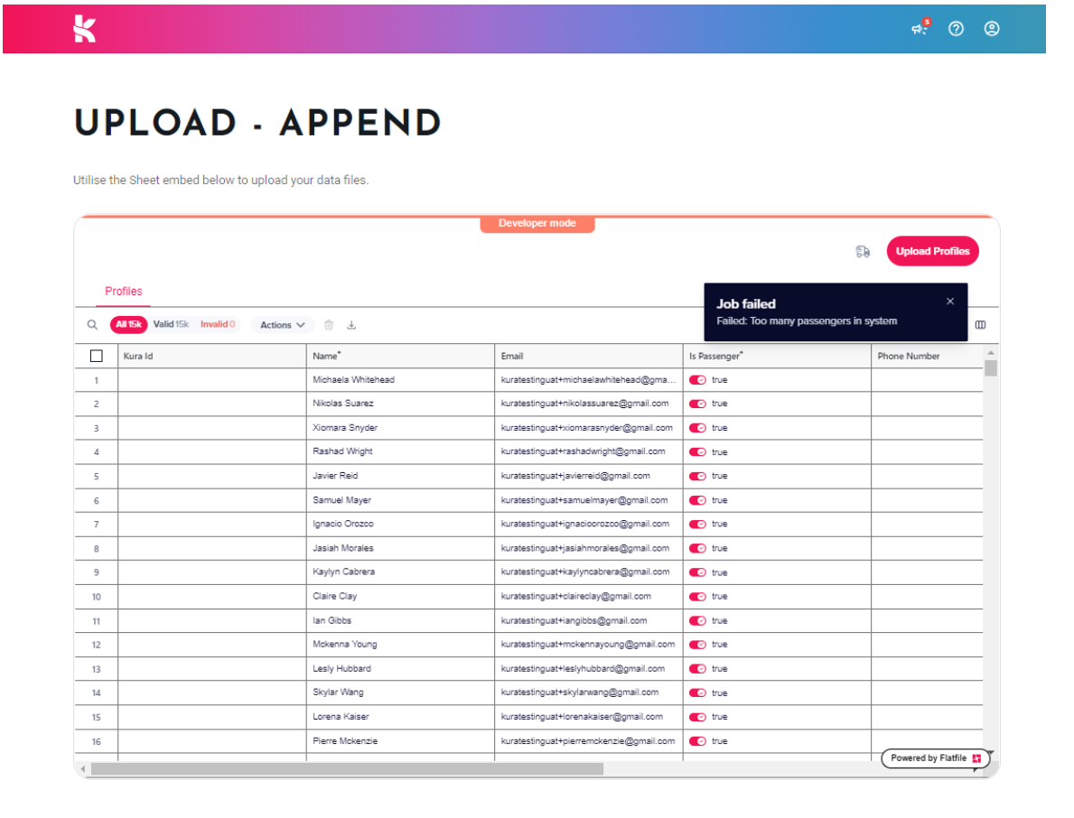Toggle Is Passenger for Claire Clay
The width and height of the screenshot is (1074, 818).
pyautogui.click(x=697, y=596)
